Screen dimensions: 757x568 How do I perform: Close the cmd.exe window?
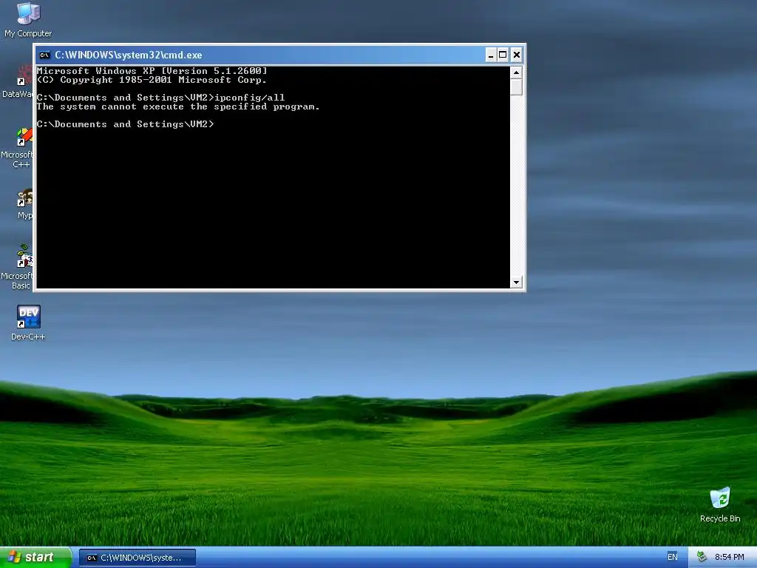516,55
